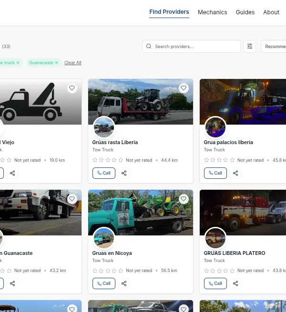Open Grua palacios liberia title
This screenshot has height=312, width=286.
pos(228,142)
